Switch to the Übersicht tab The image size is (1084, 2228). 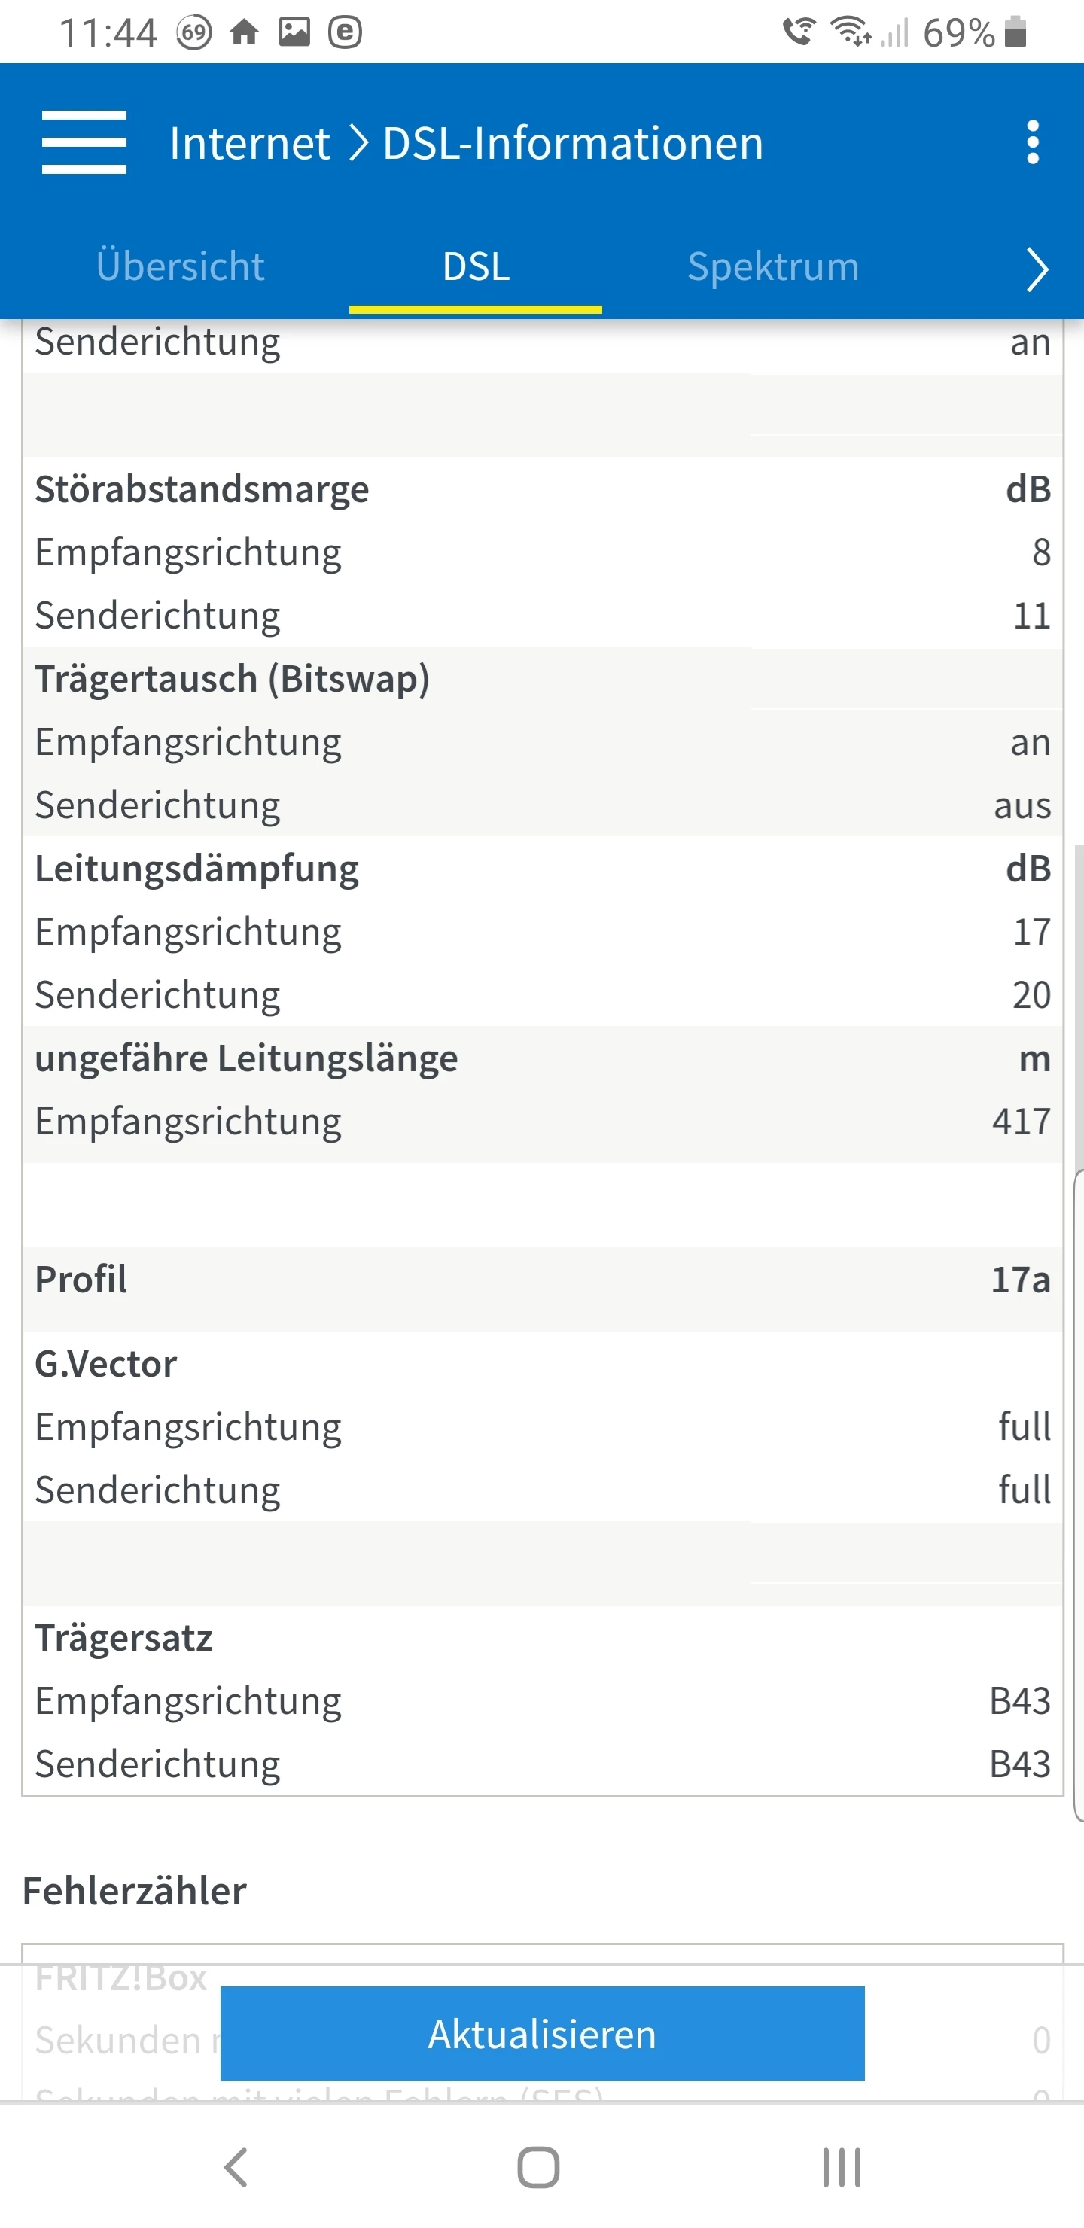click(x=180, y=266)
